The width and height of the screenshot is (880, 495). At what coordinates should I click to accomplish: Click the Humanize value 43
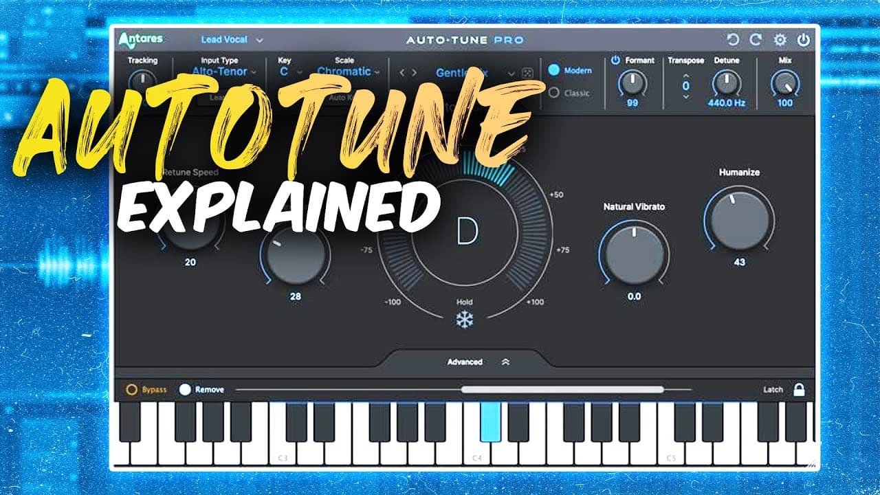point(740,262)
